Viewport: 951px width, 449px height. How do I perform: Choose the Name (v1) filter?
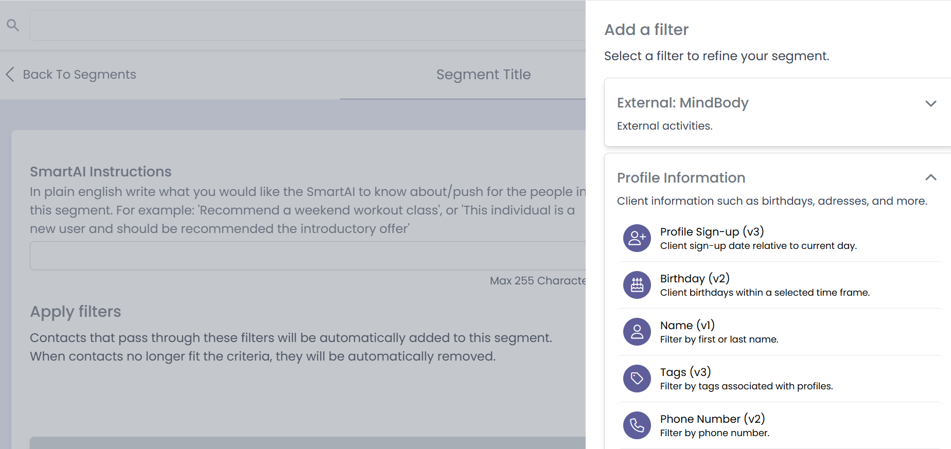(x=687, y=326)
